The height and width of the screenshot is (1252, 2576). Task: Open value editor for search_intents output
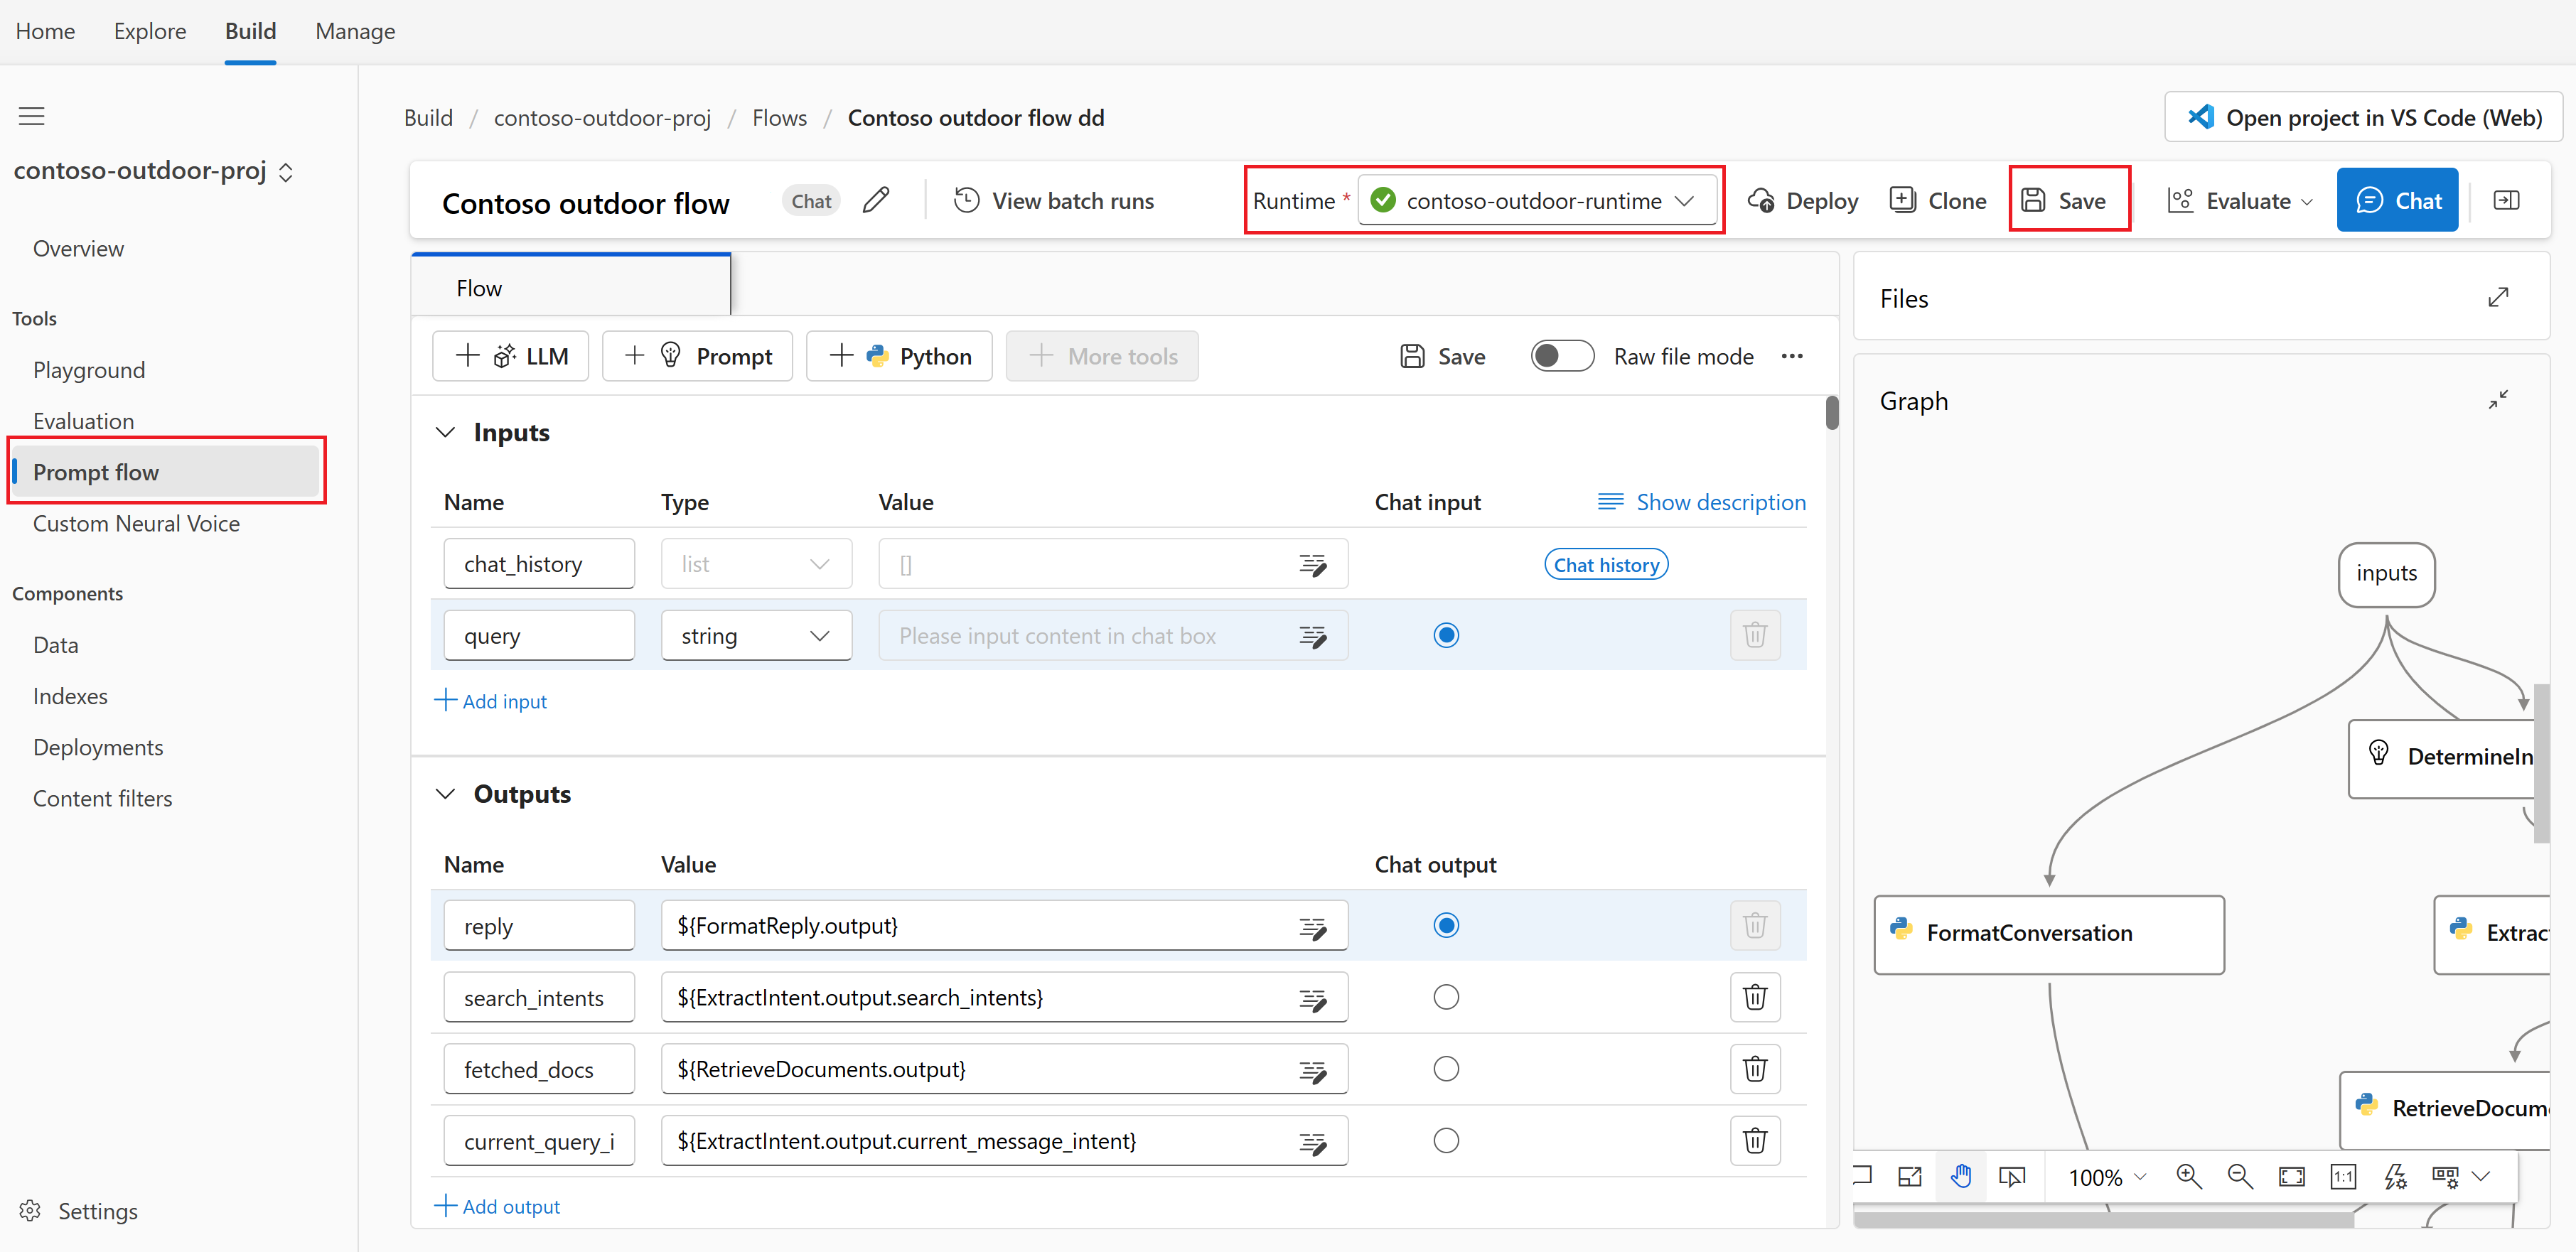pyautogui.click(x=1313, y=998)
